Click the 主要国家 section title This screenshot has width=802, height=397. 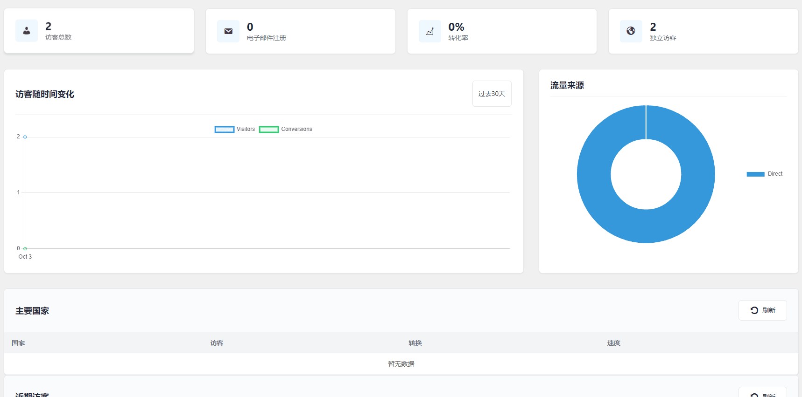click(32, 311)
